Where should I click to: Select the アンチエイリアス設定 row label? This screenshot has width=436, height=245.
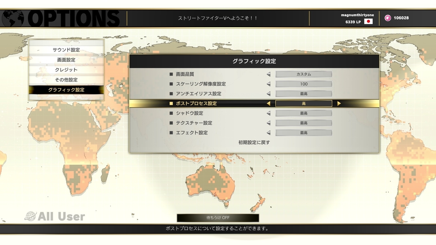[198, 94]
